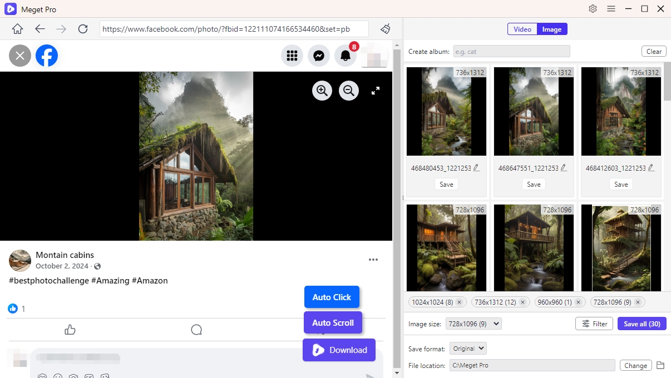Open the #Amazon hashtag
The width and height of the screenshot is (671, 378).
pos(150,281)
